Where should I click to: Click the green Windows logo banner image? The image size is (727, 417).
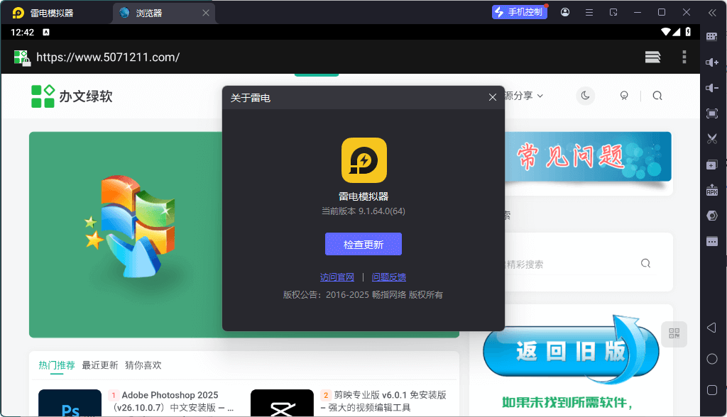[x=126, y=235]
